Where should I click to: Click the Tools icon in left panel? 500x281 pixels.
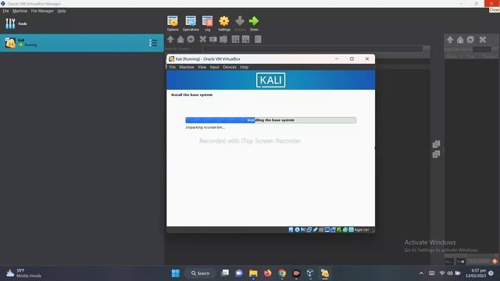[x=10, y=23]
